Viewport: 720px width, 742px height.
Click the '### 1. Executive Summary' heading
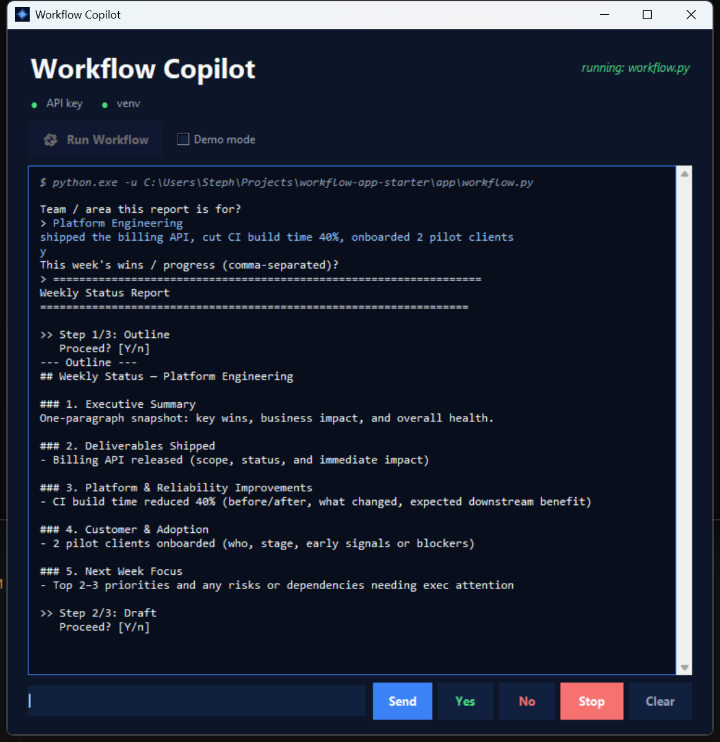118,404
